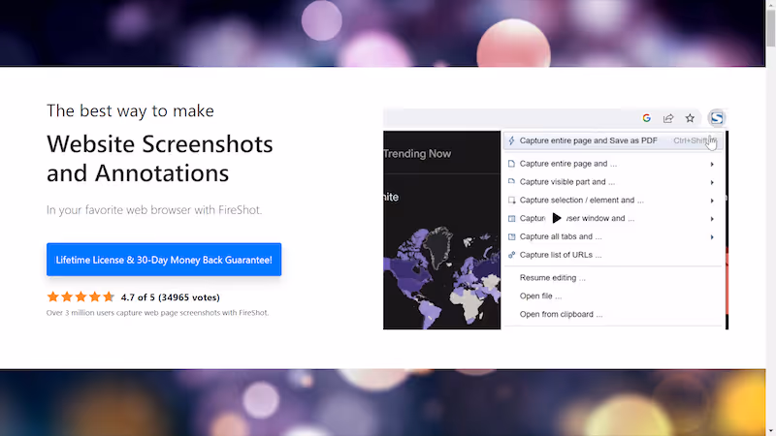Click page icon beside Capture entire page and

511,164
